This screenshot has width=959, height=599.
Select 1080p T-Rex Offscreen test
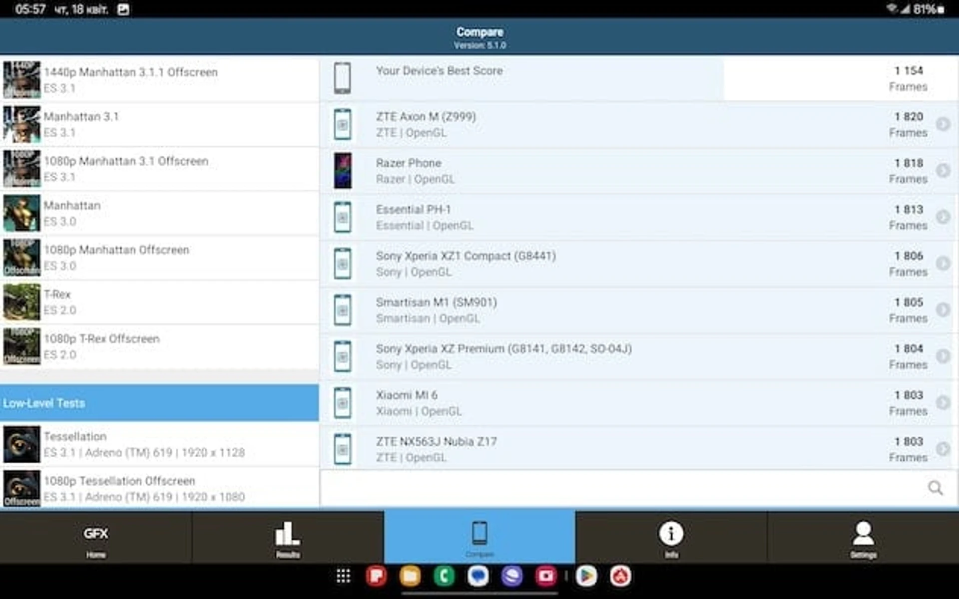click(x=159, y=346)
